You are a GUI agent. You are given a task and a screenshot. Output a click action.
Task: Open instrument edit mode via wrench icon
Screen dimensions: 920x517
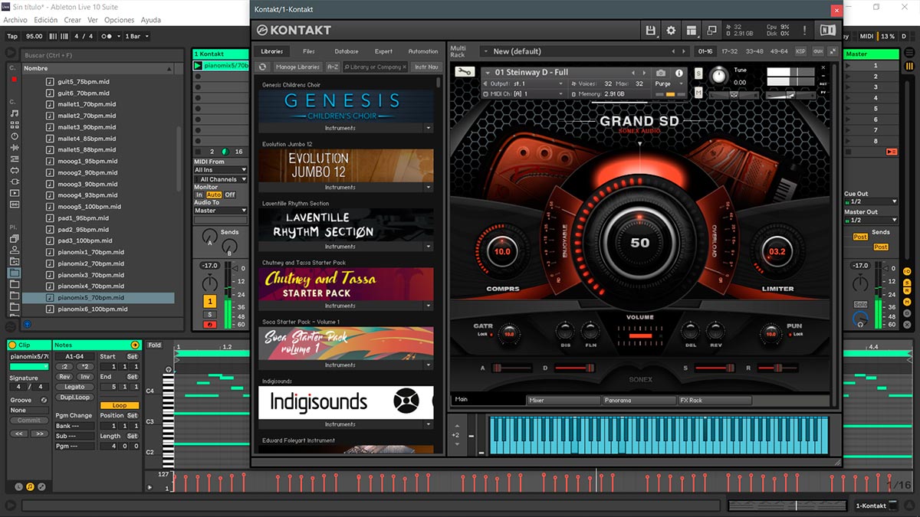click(x=464, y=72)
